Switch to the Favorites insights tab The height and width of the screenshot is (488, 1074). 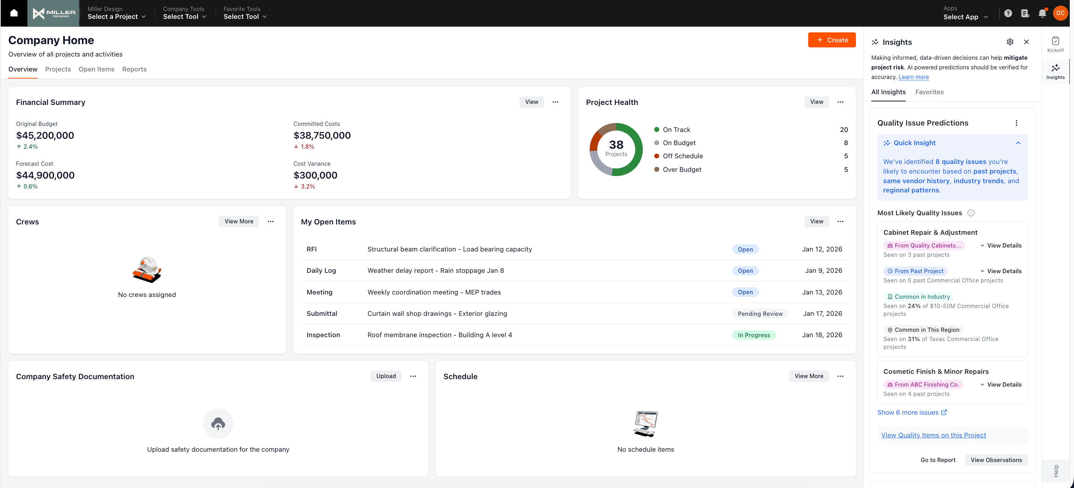(929, 92)
